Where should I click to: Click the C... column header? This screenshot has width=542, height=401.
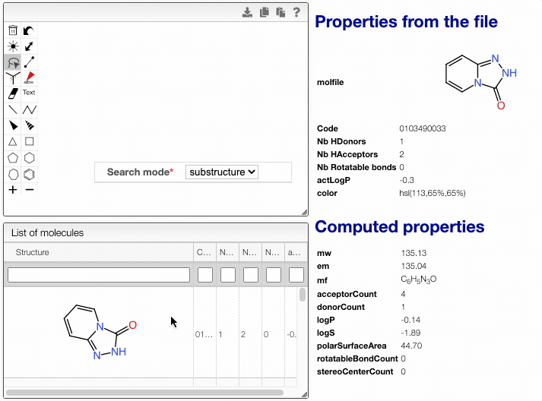point(204,252)
